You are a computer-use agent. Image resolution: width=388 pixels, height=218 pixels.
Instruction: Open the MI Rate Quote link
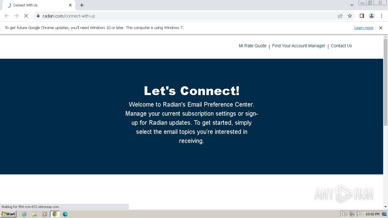point(253,46)
